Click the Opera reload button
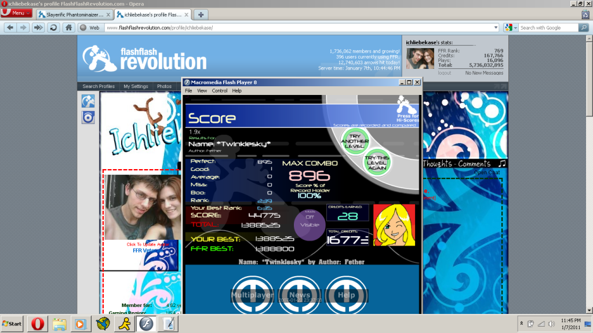 click(53, 27)
